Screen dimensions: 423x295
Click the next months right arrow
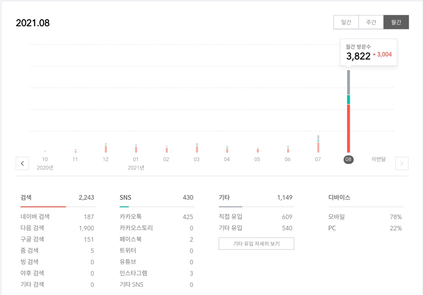pos(402,163)
